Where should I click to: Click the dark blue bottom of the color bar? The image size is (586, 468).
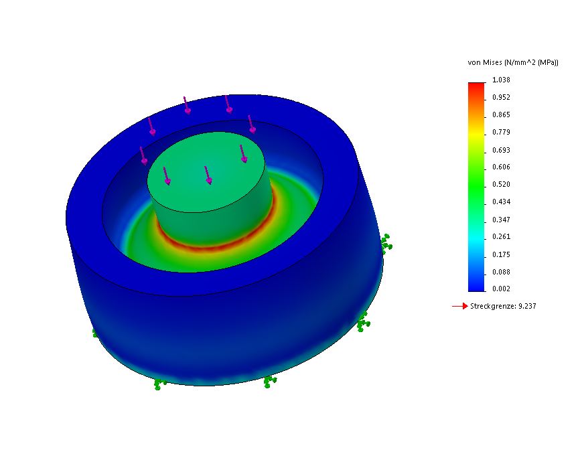point(476,284)
